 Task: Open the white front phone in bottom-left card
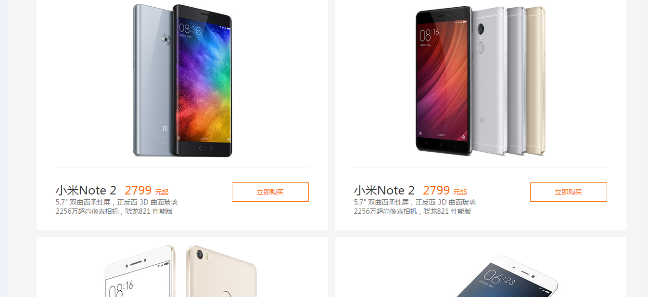point(140,271)
